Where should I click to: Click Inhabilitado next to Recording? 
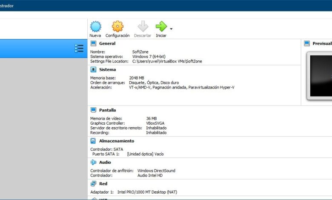pyautogui.click(x=156, y=133)
